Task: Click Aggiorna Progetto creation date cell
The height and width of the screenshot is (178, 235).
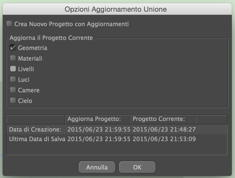Action: pyautogui.click(x=99, y=130)
